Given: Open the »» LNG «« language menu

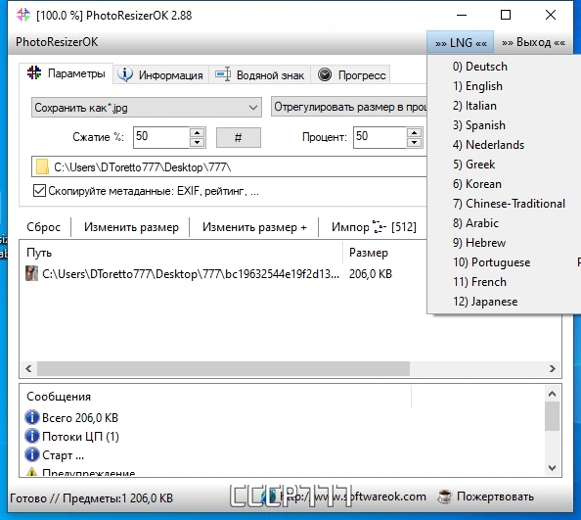Looking at the screenshot, I should (x=461, y=43).
